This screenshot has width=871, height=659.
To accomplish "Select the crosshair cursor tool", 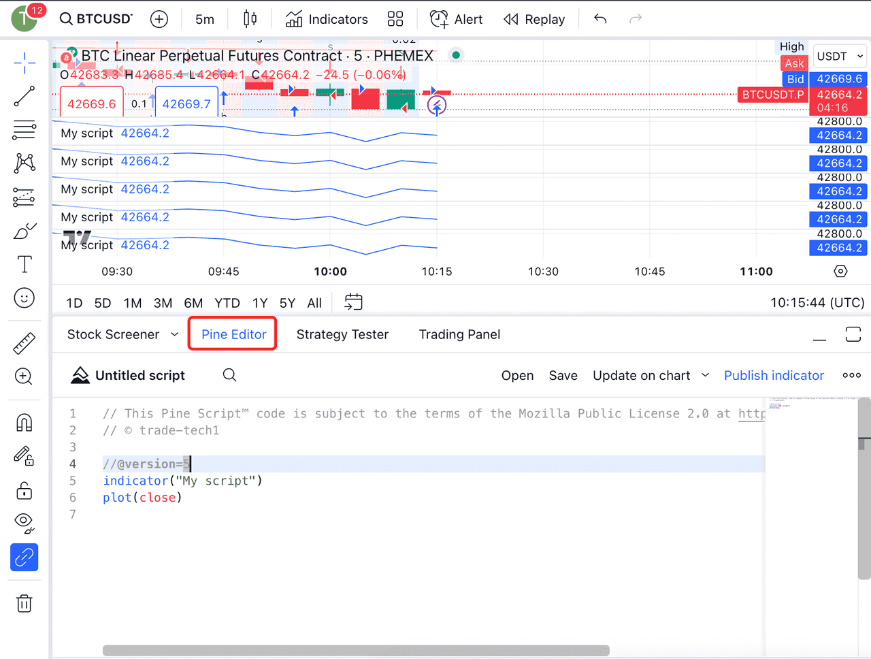I will click(x=24, y=63).
